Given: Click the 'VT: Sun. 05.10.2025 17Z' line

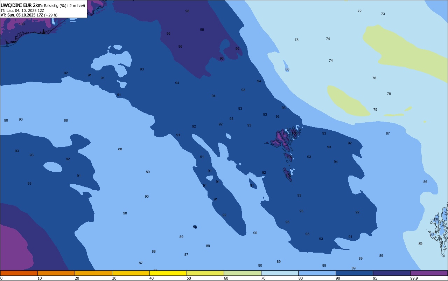Looking at the screenshot, I should click(x=22, y=15).
